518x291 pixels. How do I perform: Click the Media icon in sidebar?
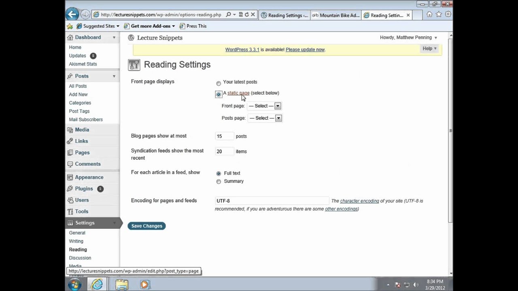[70, 130]
